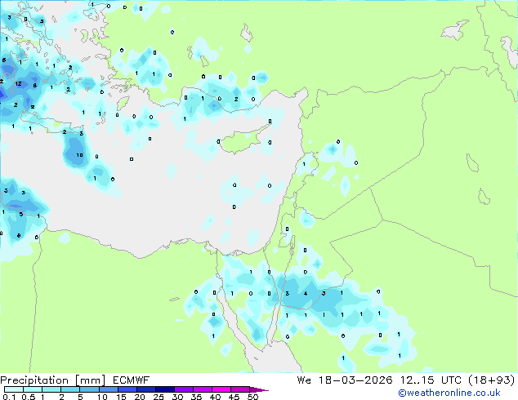Click the legend tick label '45'

click(234, 397)
